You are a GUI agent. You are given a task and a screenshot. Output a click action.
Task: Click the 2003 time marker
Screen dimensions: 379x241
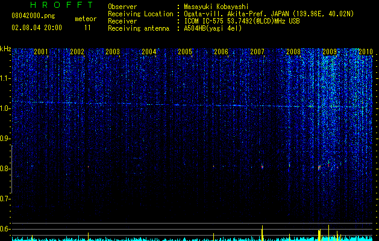coord(113,51)
